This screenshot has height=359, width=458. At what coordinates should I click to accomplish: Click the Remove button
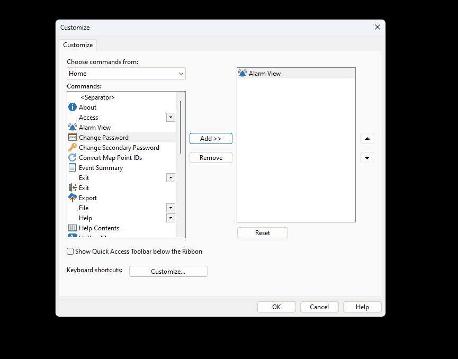(x=211, y=158)
